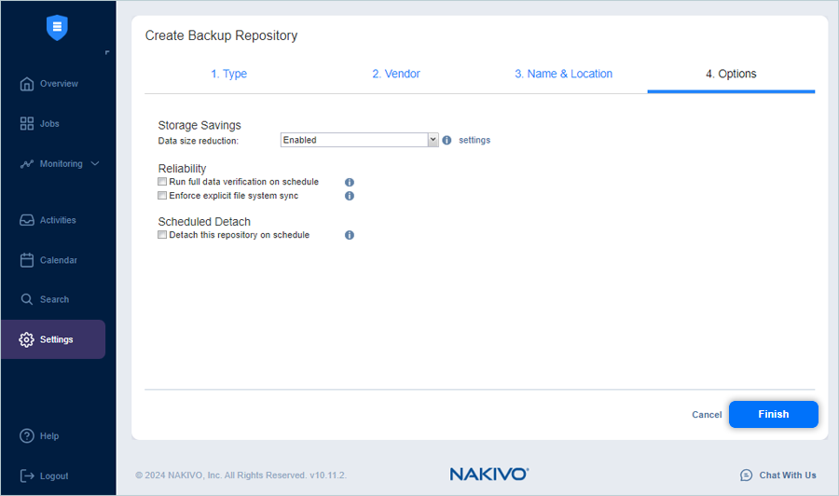
Task: Click Logout in the sidebar
Action: (54, 476)
